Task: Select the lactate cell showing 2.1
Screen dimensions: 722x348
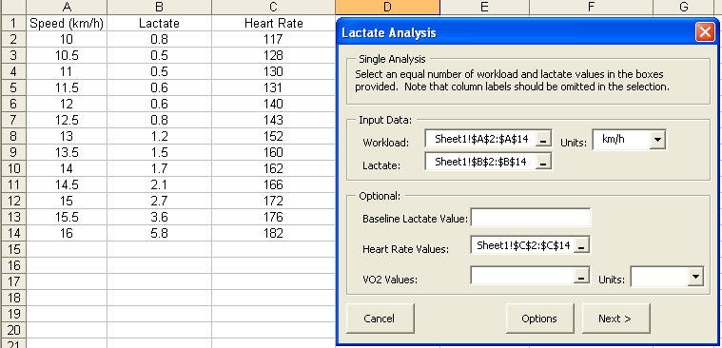Action: pyautogui.click(x=159, y=184)
